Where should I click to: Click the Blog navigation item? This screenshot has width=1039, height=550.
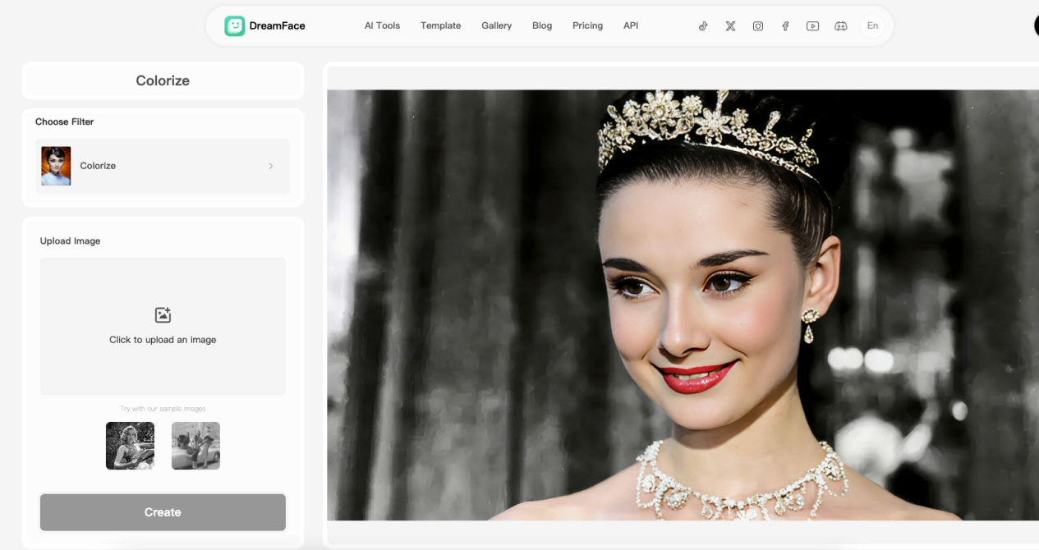point(542,25)
